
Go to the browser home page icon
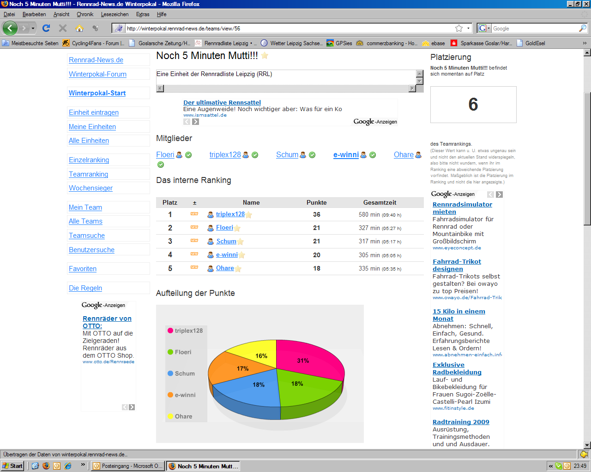point(79,28)
